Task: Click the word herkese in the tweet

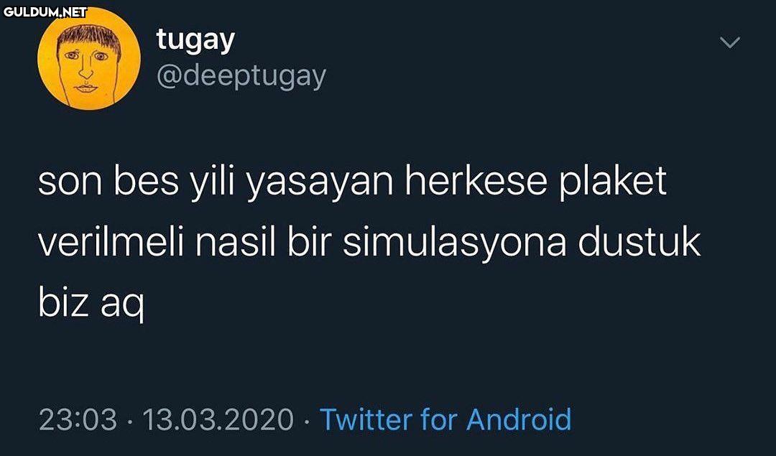Action: (x=476, y=181)
